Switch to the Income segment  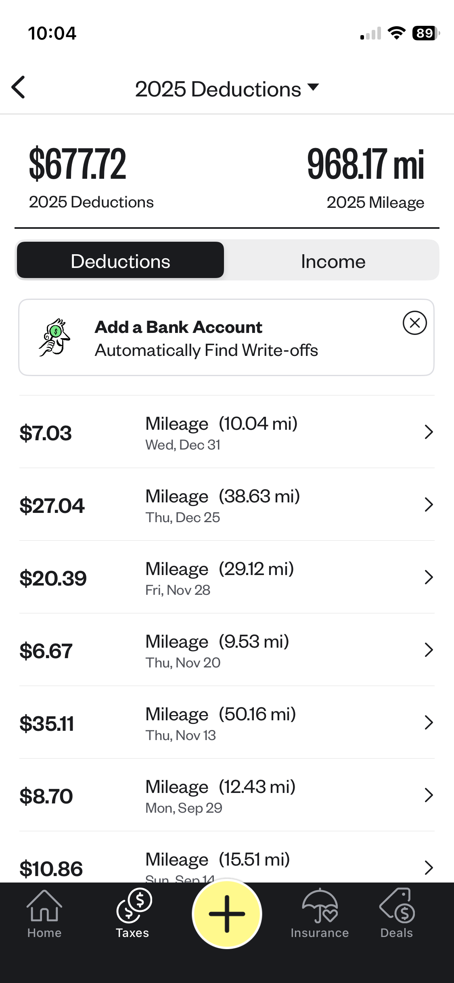point(333,261)
